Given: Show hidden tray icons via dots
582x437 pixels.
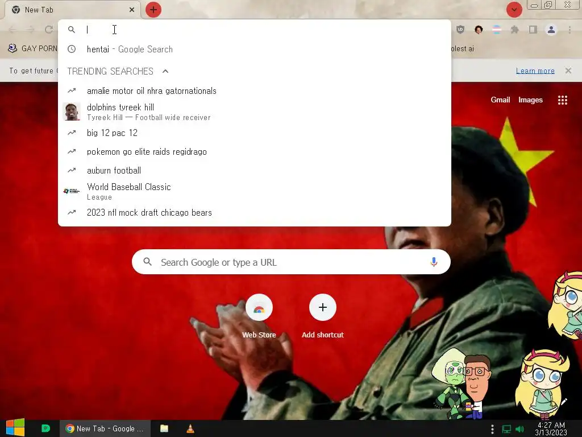Looking at the screenshot, I should click(492, 429).
